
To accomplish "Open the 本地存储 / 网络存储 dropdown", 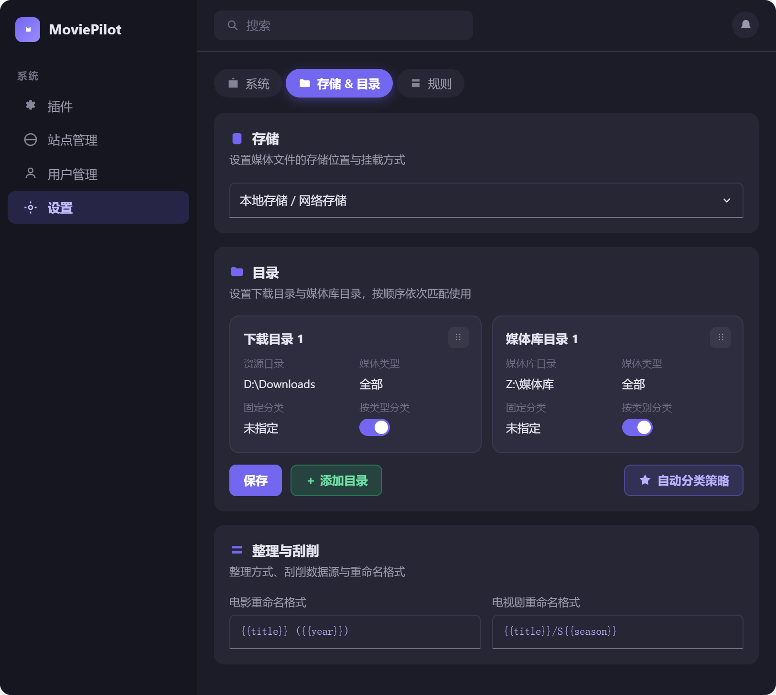I will click(x=486, y=200).
